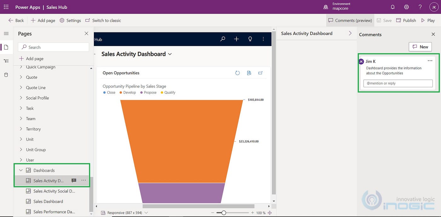Open the help question mark
The image size is (441, 217).
point(420,7)
